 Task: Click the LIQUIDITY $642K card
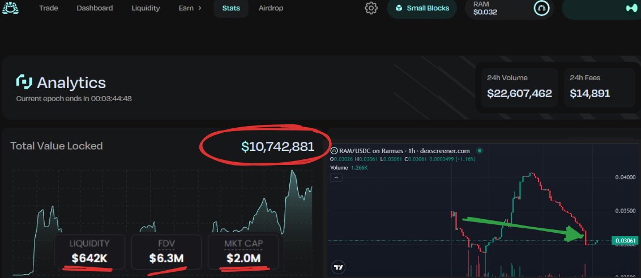click(89, 252)
